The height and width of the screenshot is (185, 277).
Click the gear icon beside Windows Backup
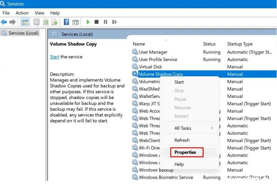pos(135,170)
